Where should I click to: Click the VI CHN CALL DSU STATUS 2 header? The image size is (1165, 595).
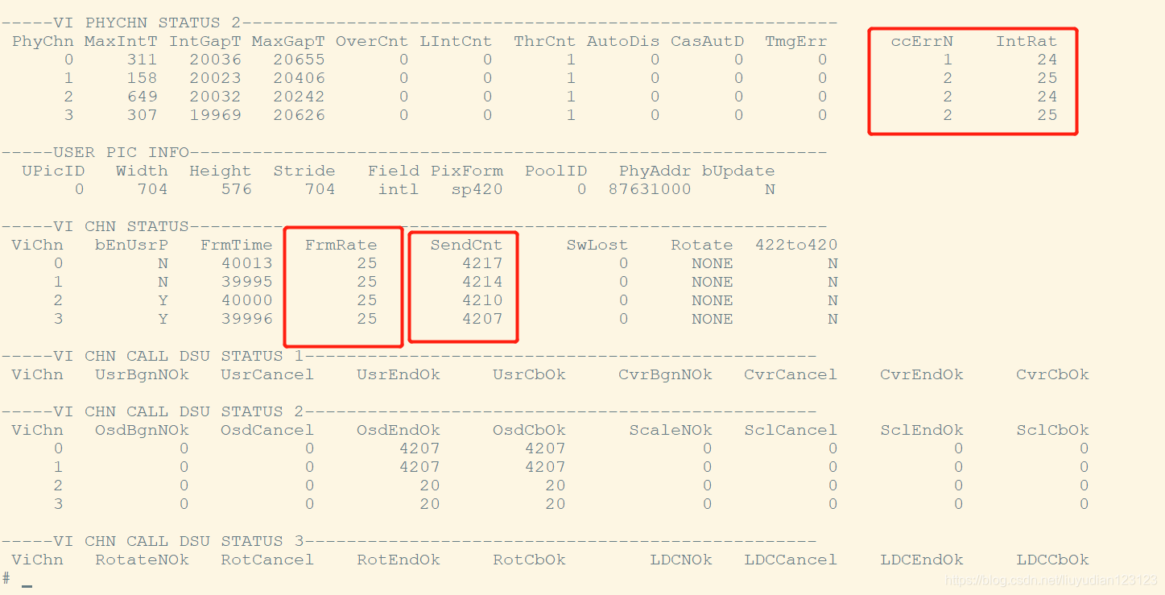click(x=179, y=411)
